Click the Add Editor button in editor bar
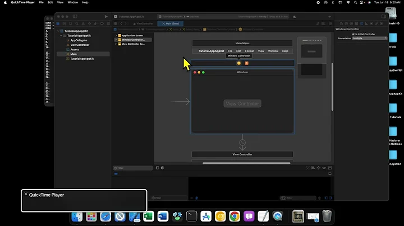The height and width of the screenshot is (226, 404). click(330, 23)
